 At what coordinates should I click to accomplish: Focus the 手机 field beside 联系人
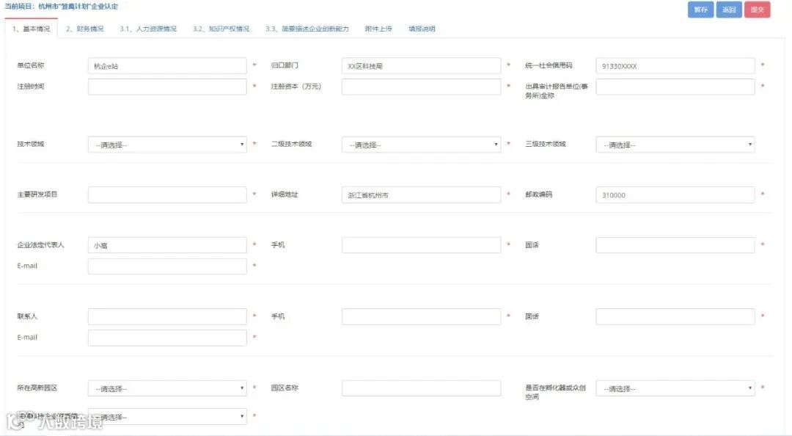tap(421, 316)
